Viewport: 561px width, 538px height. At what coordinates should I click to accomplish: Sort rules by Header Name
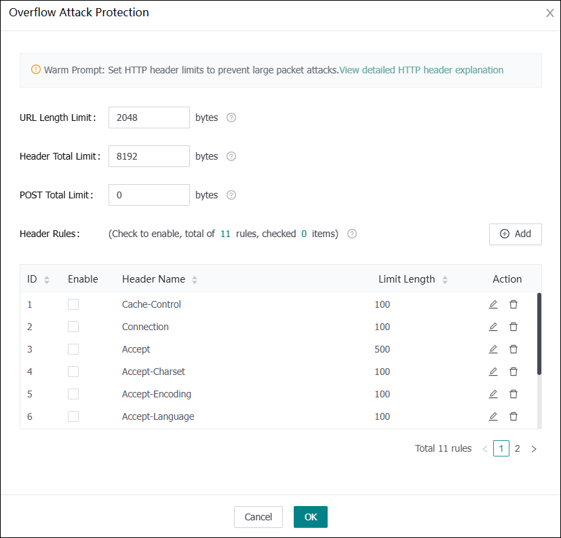(195, 280)
